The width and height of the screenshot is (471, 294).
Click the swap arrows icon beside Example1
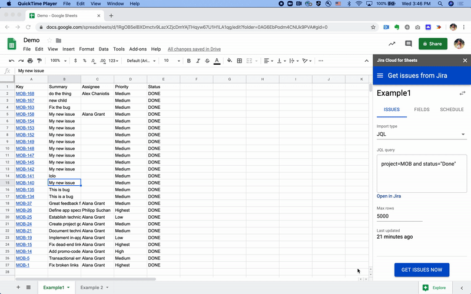(462, 93)
